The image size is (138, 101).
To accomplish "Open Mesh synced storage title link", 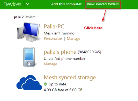I will pyautogui.click(x=70, y=78).
